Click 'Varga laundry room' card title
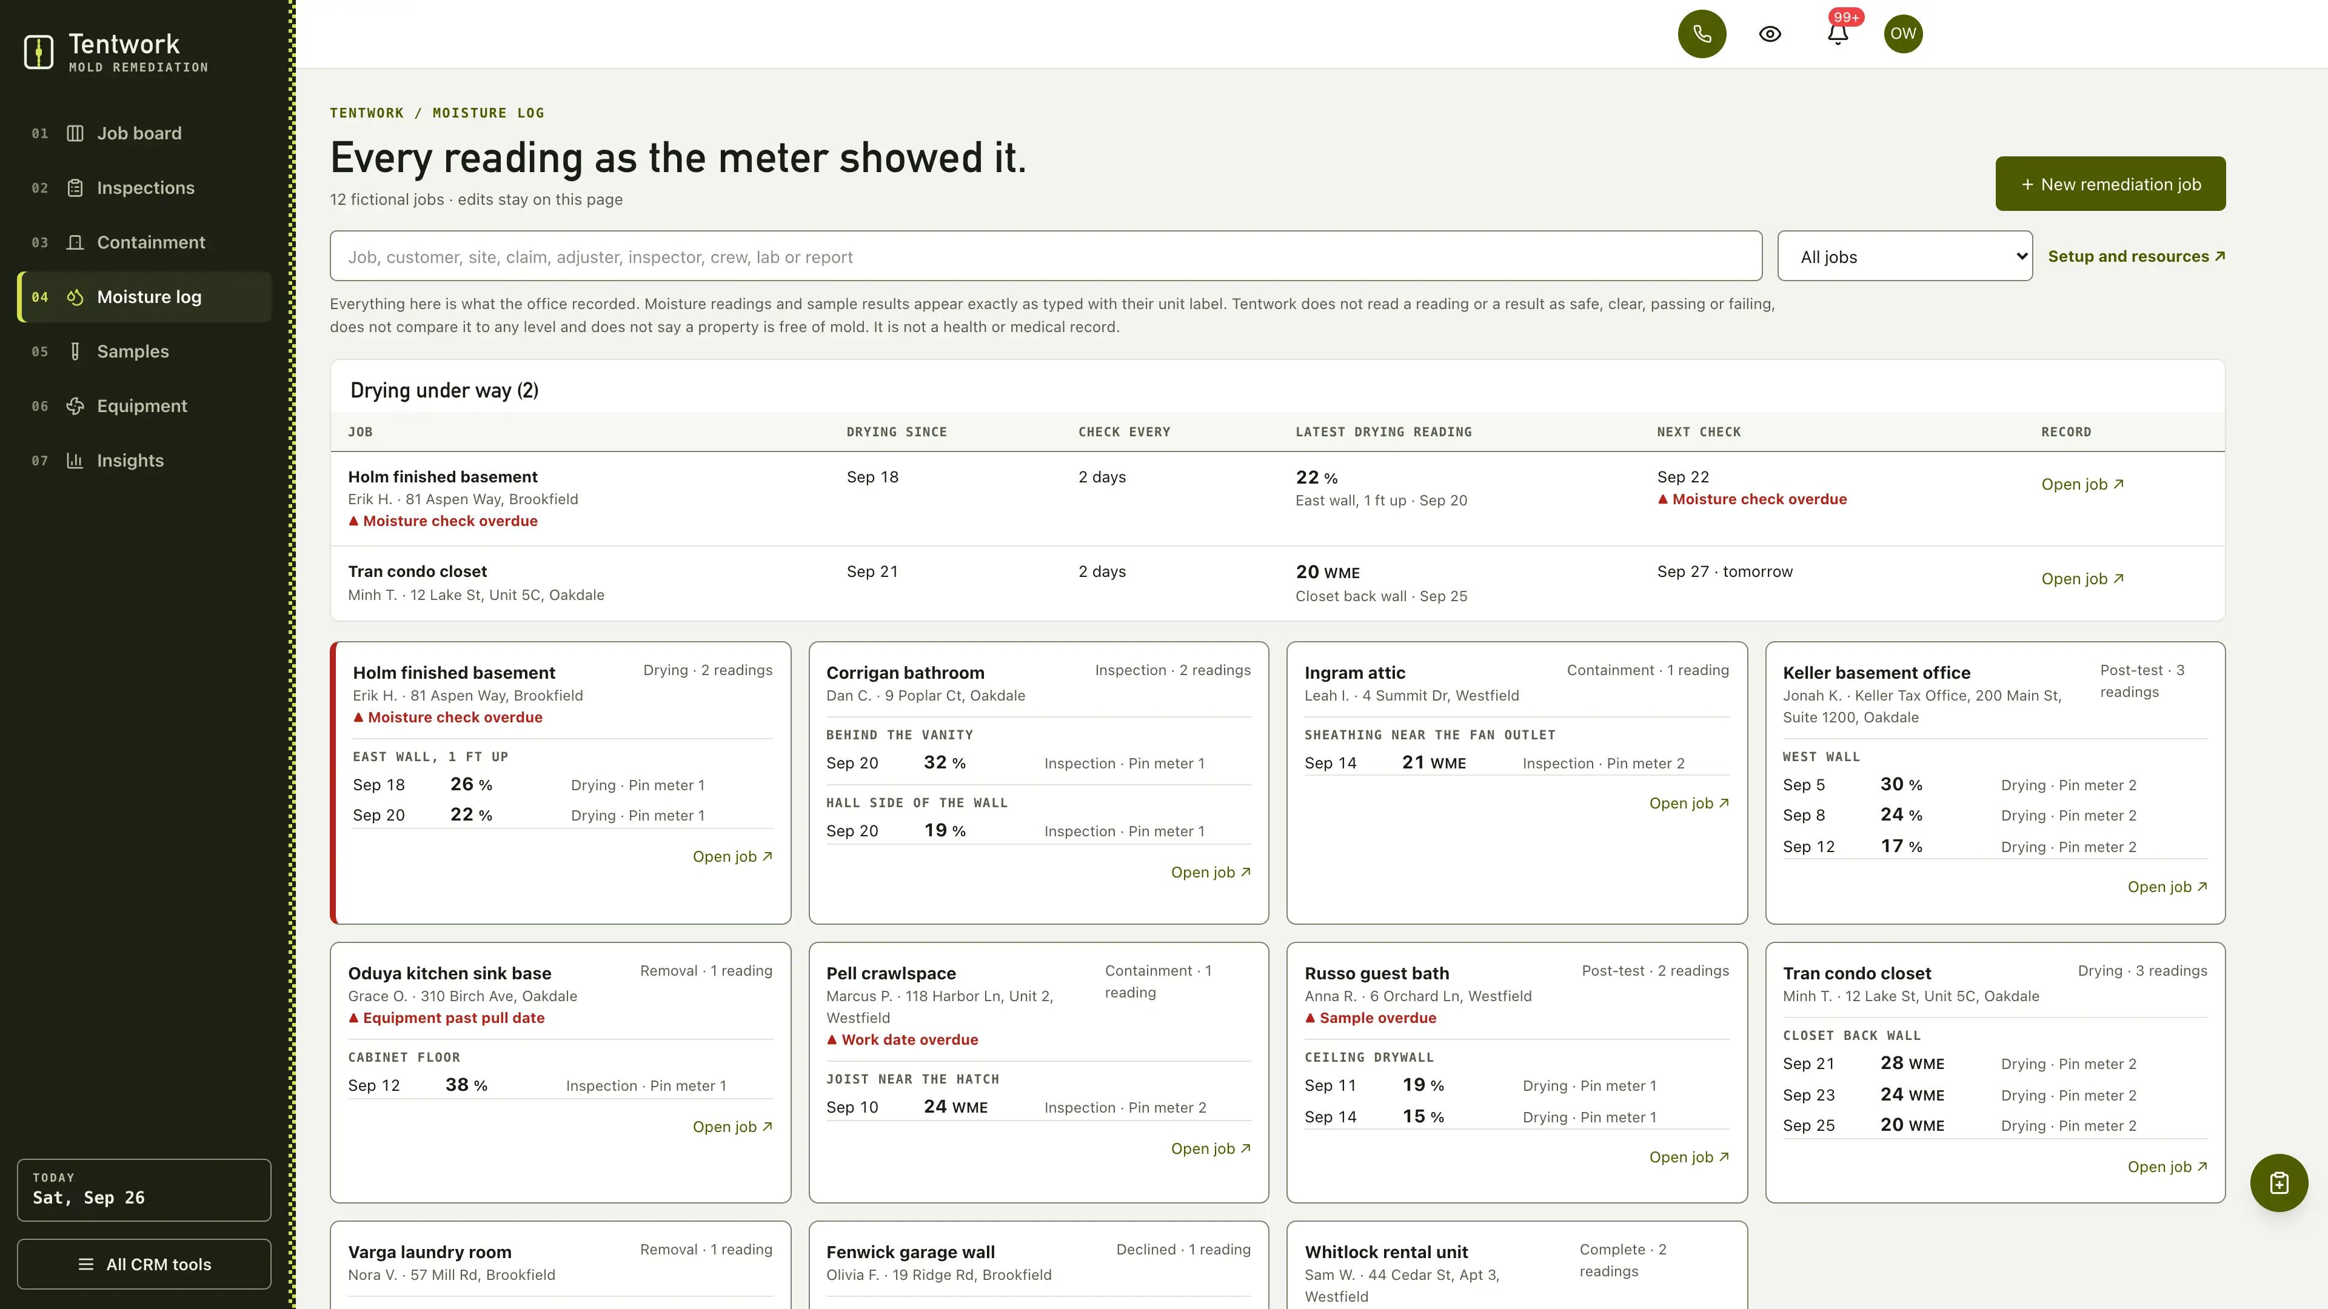Viewport: 2328px width, 1309px height. (429, 1252)
